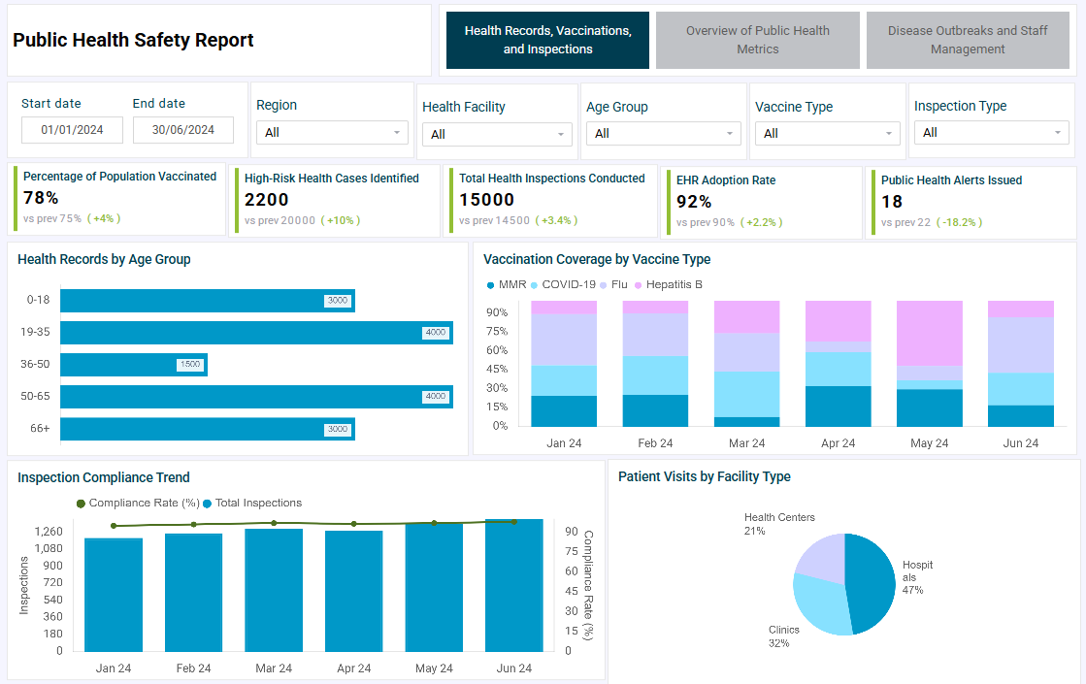Click the Health Records by Age Group title
The width and height of the screenshot is (1086, 684).
(x=104, y=260)
